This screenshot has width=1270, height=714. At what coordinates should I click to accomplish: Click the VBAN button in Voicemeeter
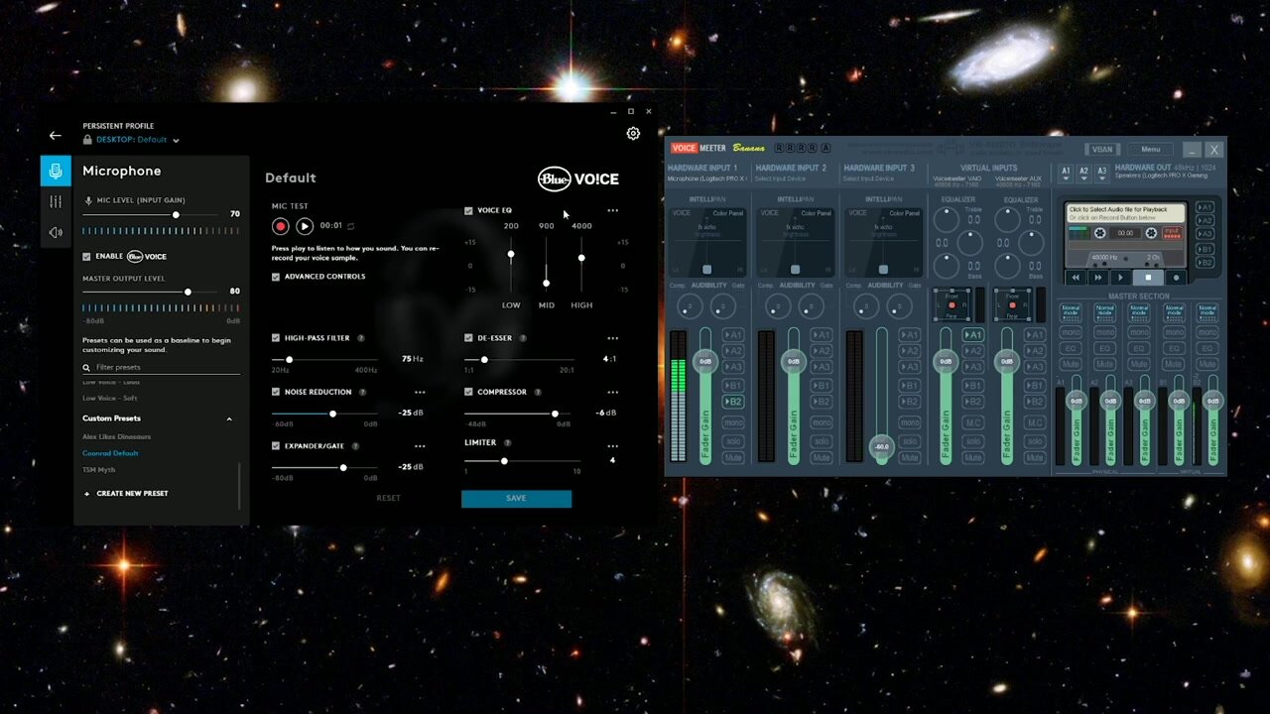[1101, 150]
